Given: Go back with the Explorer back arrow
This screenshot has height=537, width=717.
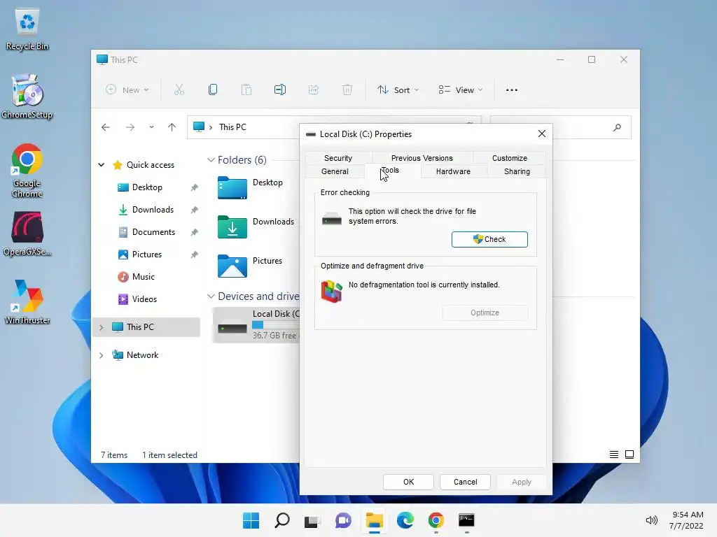Looking at the screenshot, I should 106,127.
